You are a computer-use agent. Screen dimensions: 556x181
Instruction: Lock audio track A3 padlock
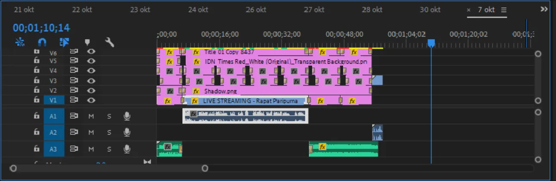(37, 149)
